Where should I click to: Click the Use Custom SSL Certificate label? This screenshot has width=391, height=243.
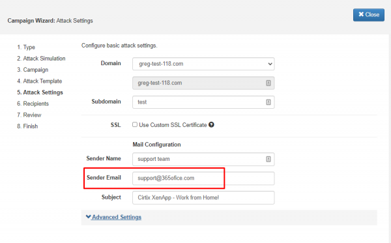(x=173, y=125)
